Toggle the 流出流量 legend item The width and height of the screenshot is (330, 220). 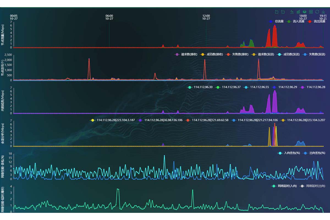pyautogui.click(x=317, y=21)
